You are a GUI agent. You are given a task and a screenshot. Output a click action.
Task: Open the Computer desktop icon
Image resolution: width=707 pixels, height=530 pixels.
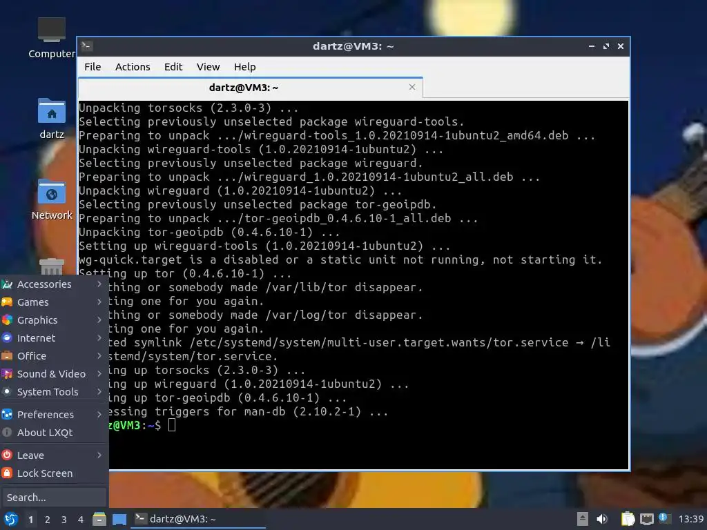click(x=51, y=38)
